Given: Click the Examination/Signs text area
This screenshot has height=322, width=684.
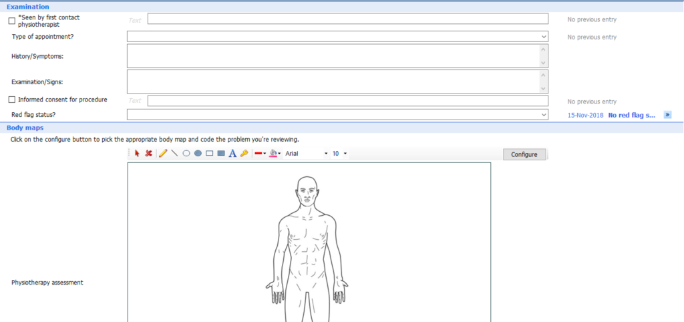Looking at the screenshot, I should pyautogui.click(x=333, y=82).
